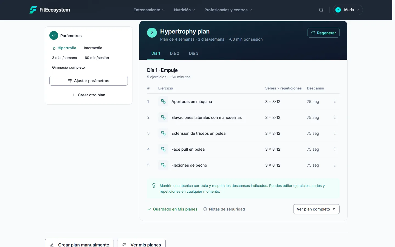
Task: Click the Regenerar button
Action: [323, 33]
